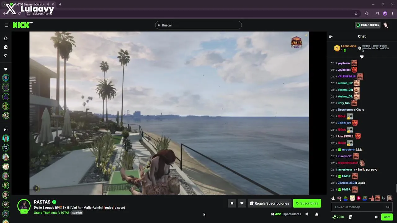
Task: Collapse the chat panel with arrow icon
Action: point(331,36)
